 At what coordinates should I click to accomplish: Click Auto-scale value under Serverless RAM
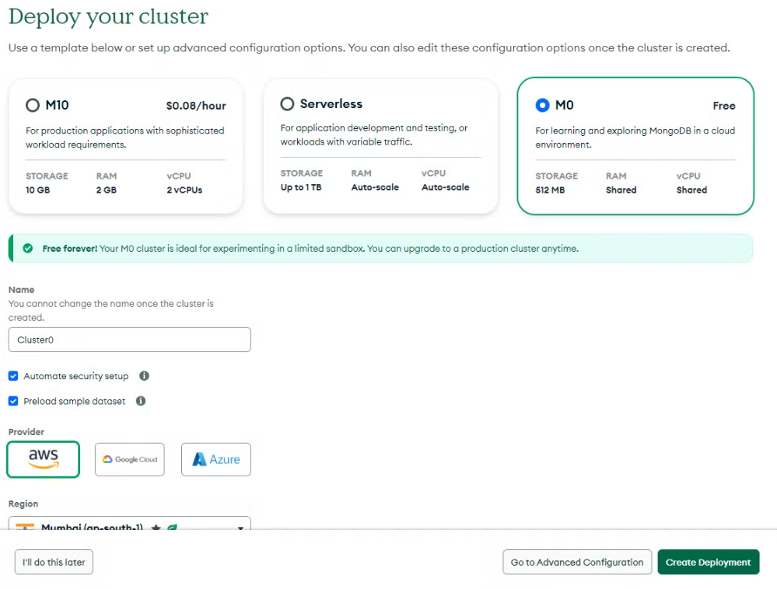375,187
